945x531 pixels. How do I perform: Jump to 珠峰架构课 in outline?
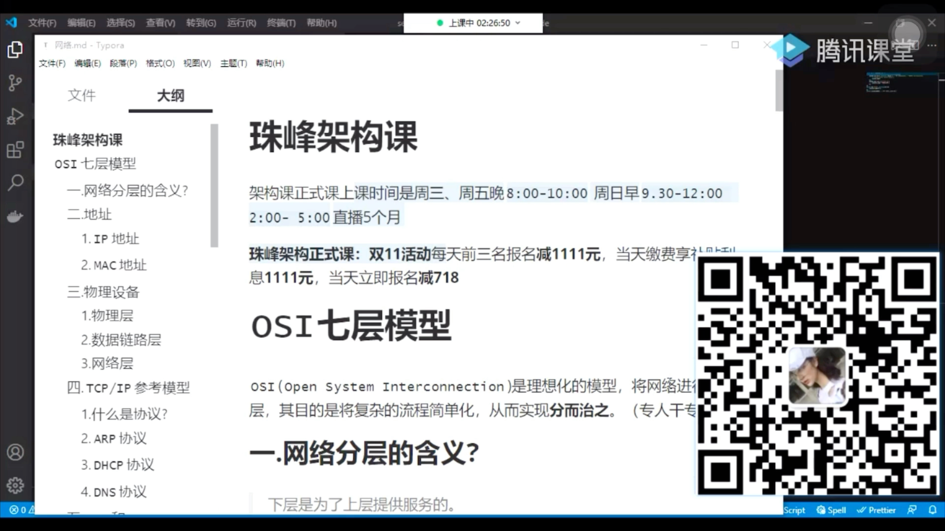(88, 140)
